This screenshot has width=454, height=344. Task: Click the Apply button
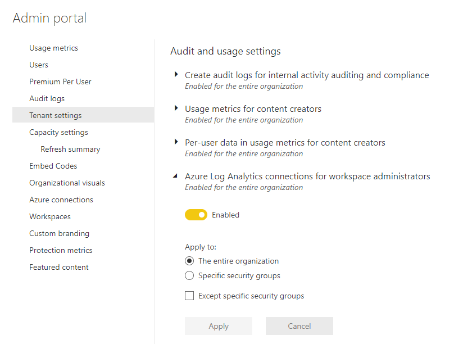219,326
